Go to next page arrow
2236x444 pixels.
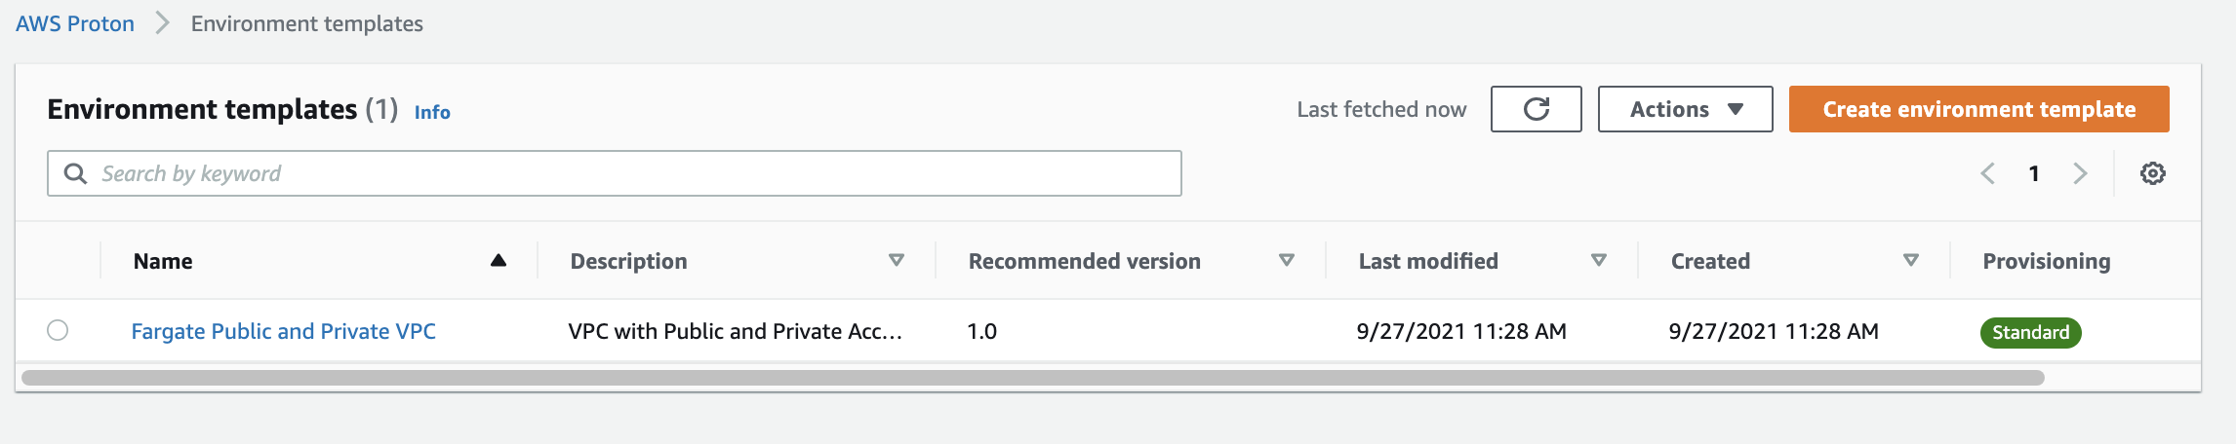(x=2080, y=173)
